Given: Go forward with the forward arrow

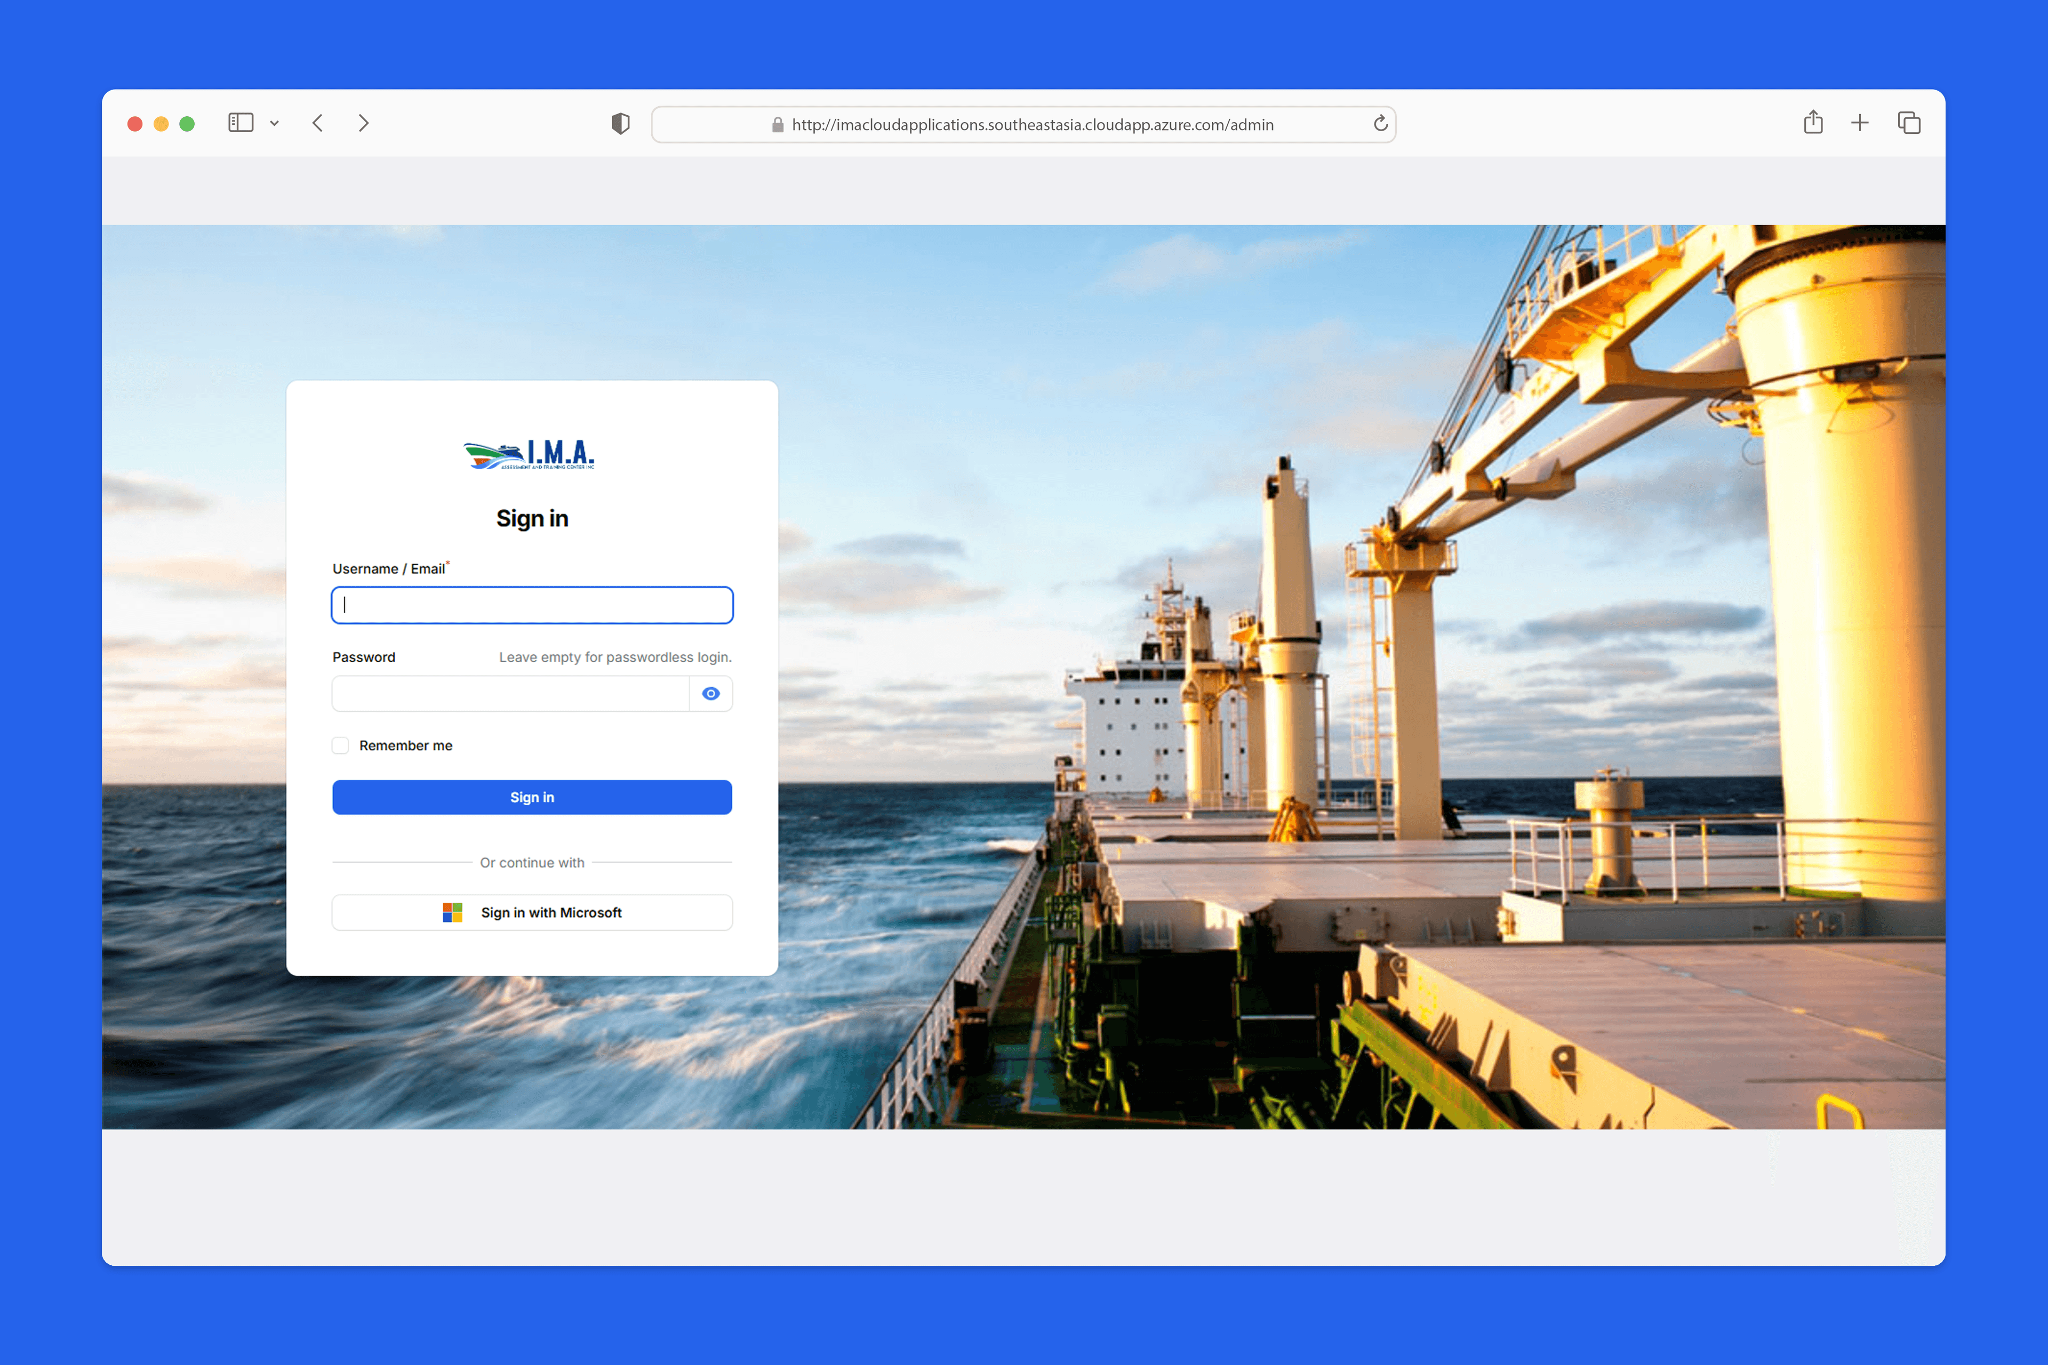Looking at the screenshot, I should pos(364,124).
